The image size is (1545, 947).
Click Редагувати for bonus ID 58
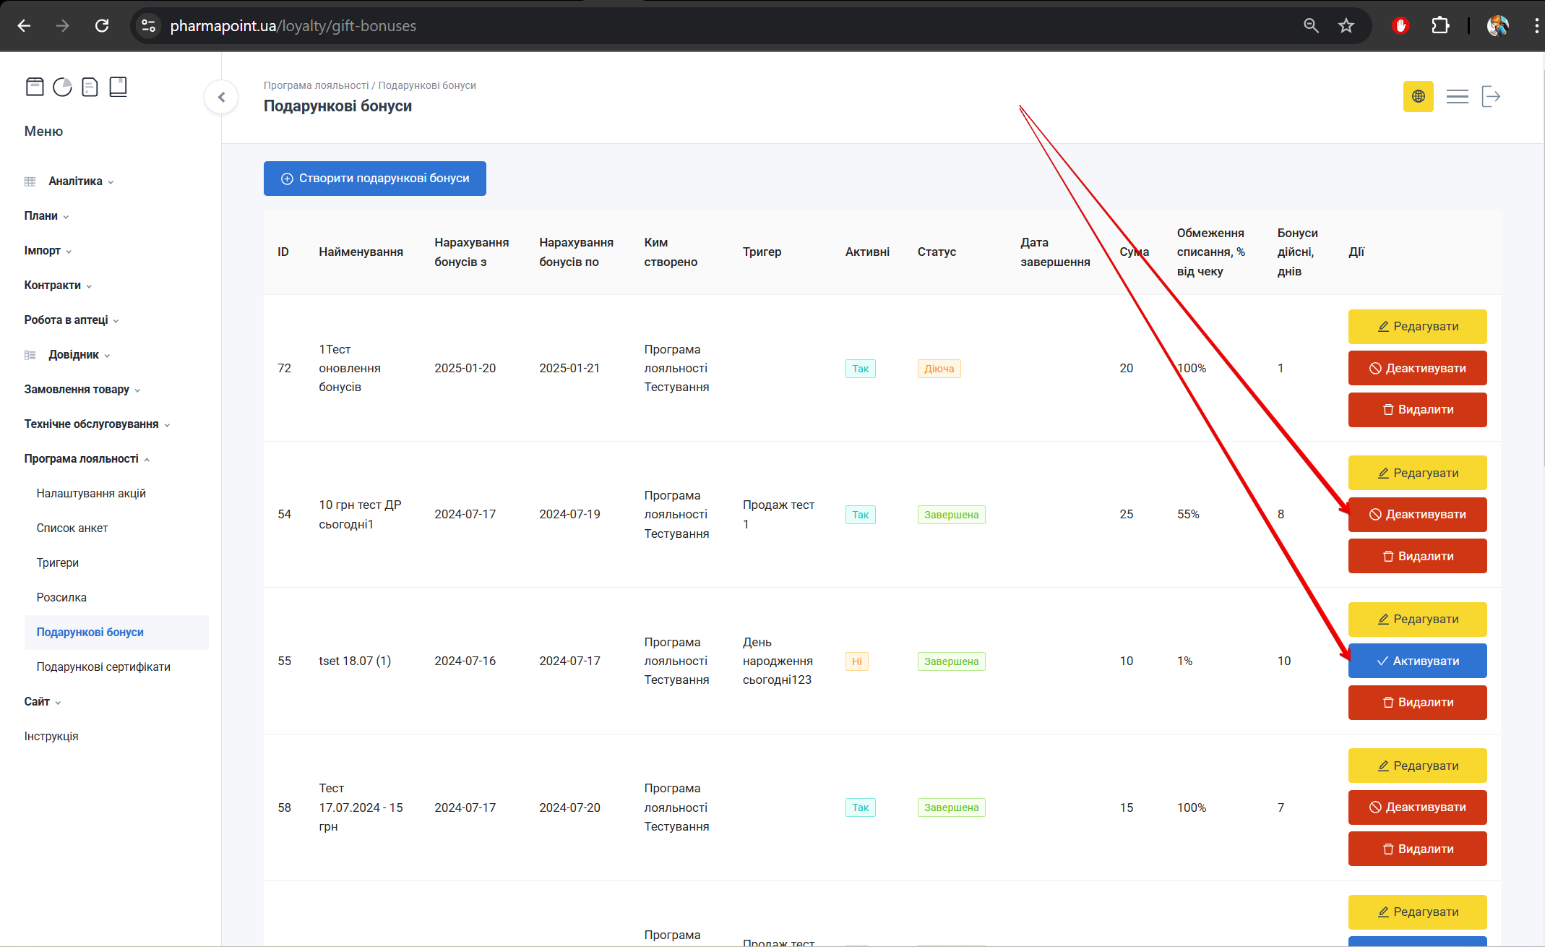[1417, 766]
